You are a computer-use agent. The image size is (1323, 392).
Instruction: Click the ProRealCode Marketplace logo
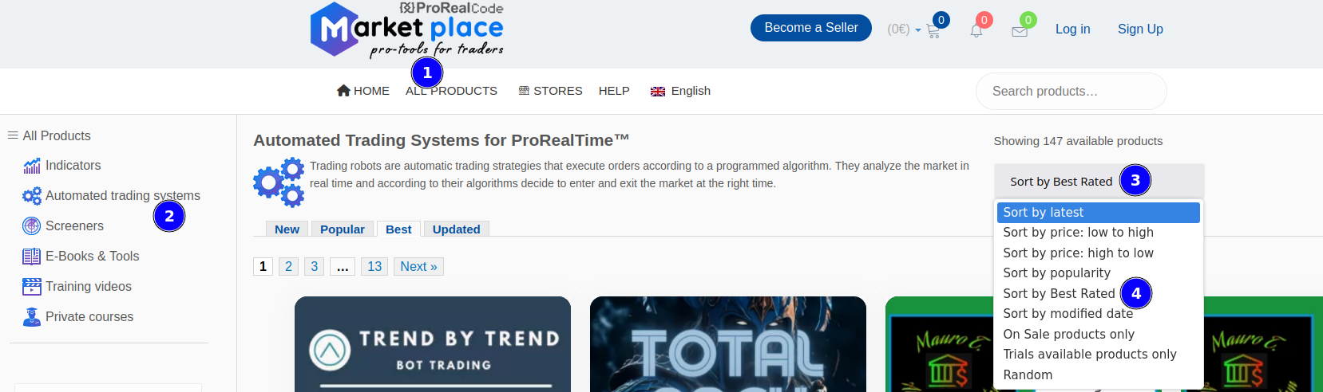click(407, 30)
